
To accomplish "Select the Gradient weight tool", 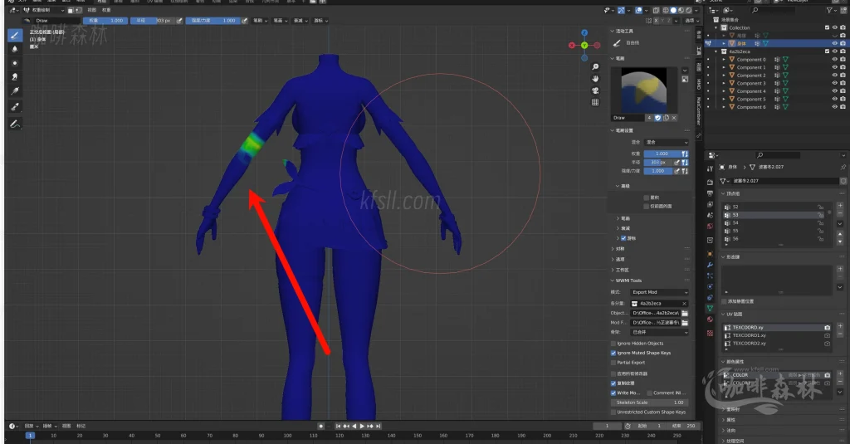I will (15, 91).
